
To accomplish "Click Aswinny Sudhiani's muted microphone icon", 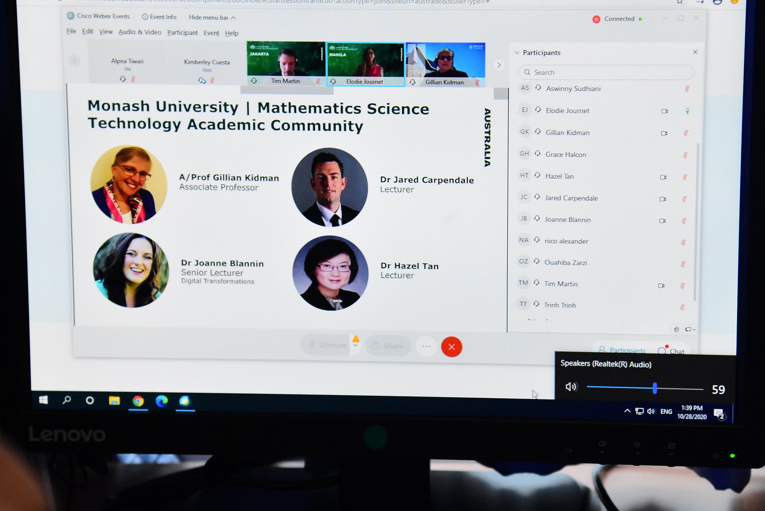I will [x=687, y=89].
